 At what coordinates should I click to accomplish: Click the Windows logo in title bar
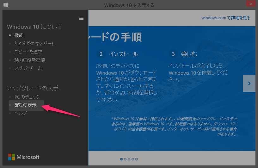point(6,5)
